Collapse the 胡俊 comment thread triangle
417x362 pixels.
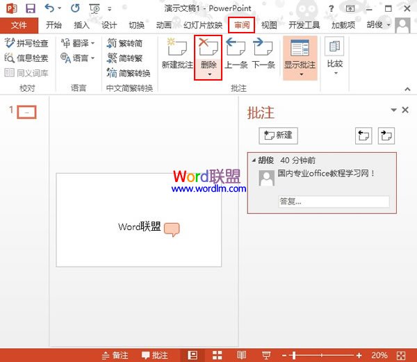coord(254,161)
